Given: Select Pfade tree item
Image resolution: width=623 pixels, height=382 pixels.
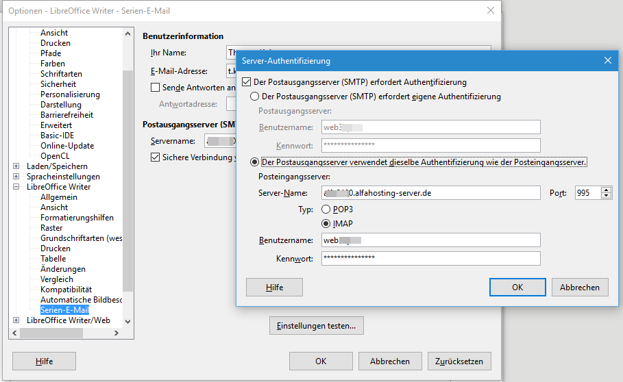Looking at the screenshot, I should tap(51, 53).
